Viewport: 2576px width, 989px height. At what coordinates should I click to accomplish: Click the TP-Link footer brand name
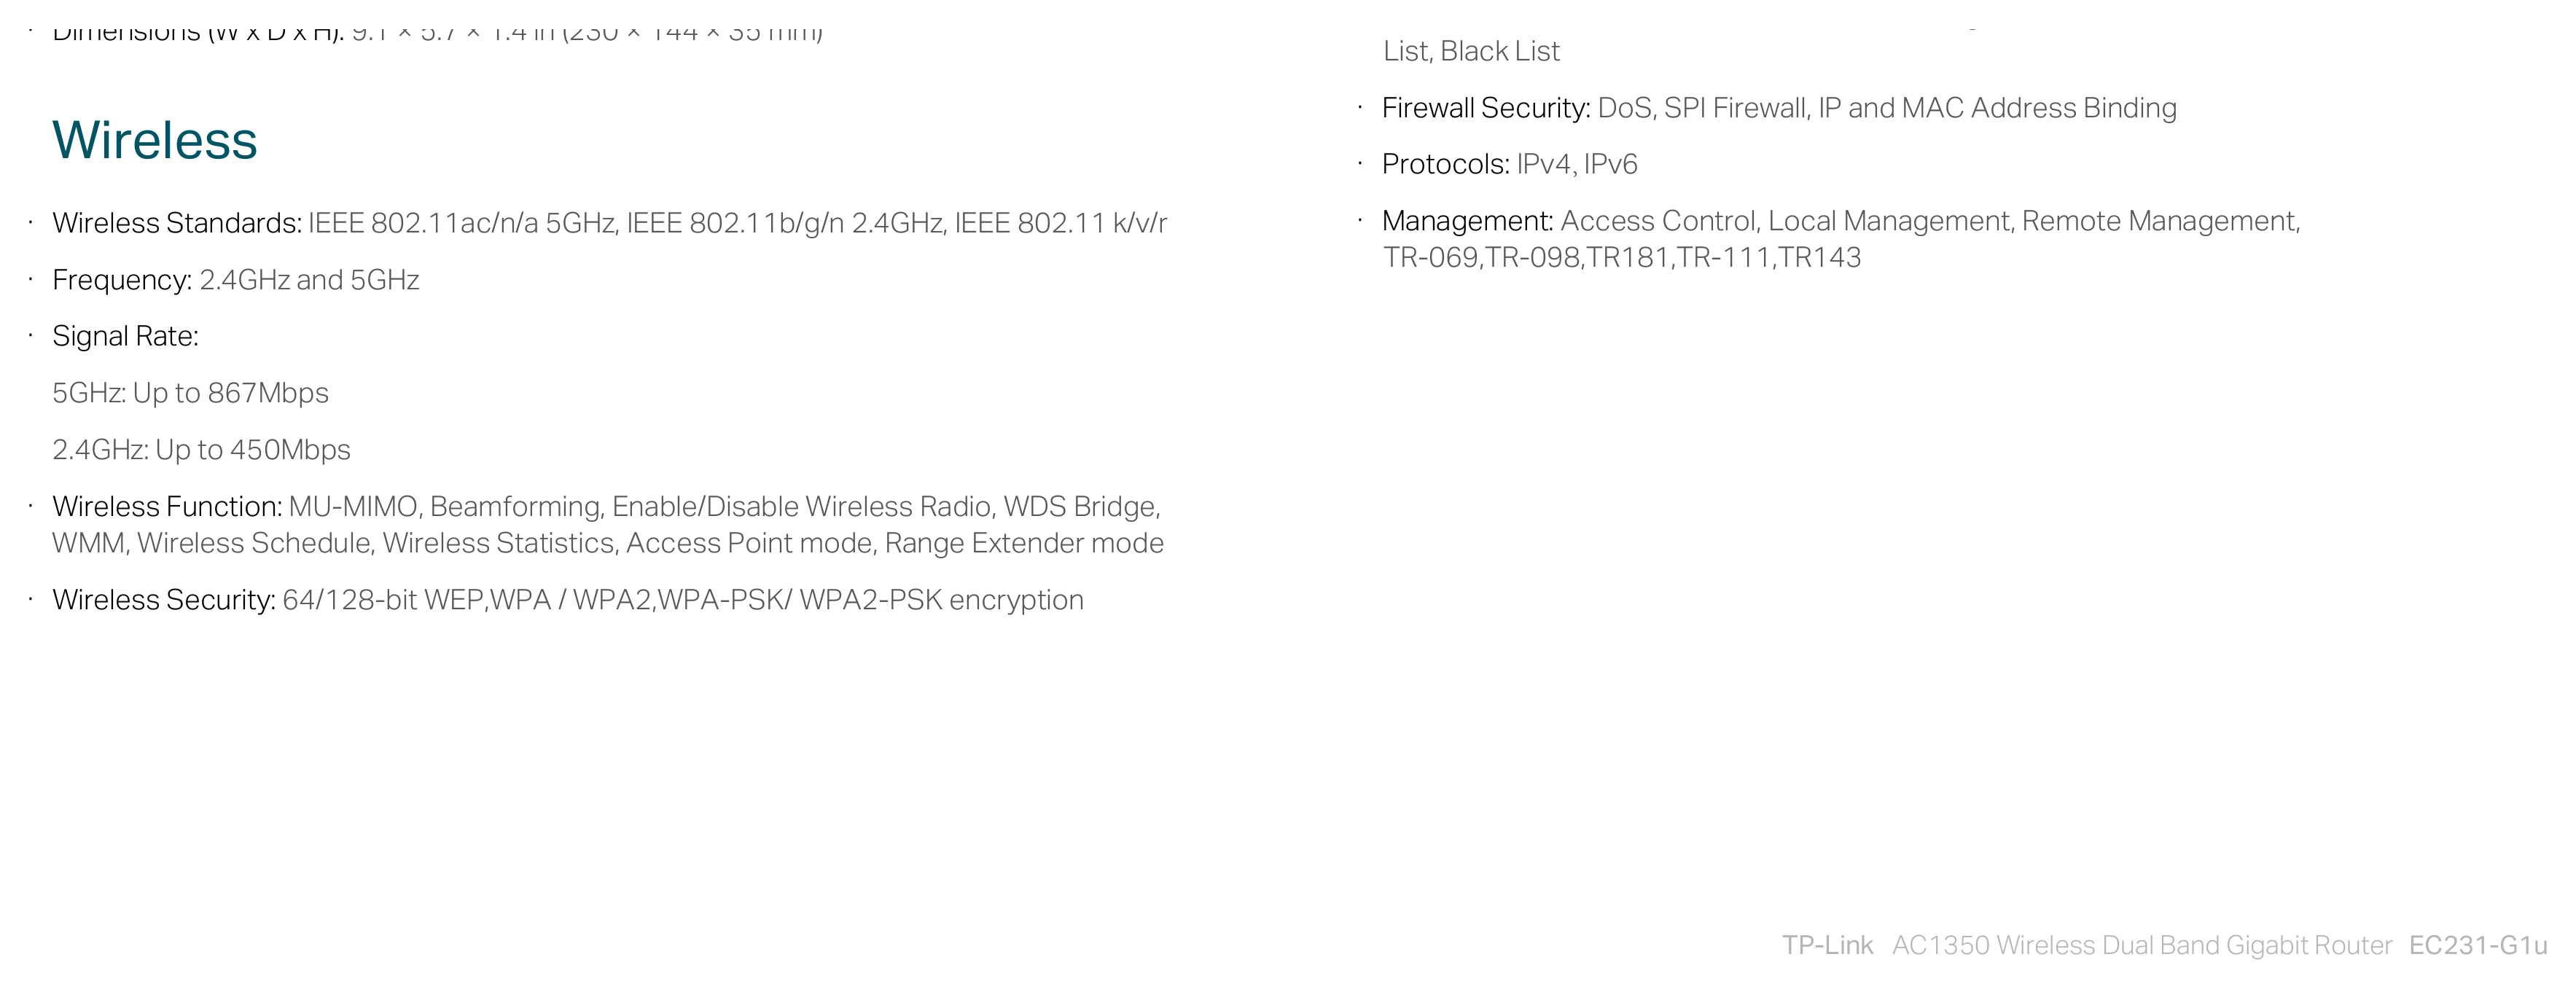click(x=1827, y=946)
